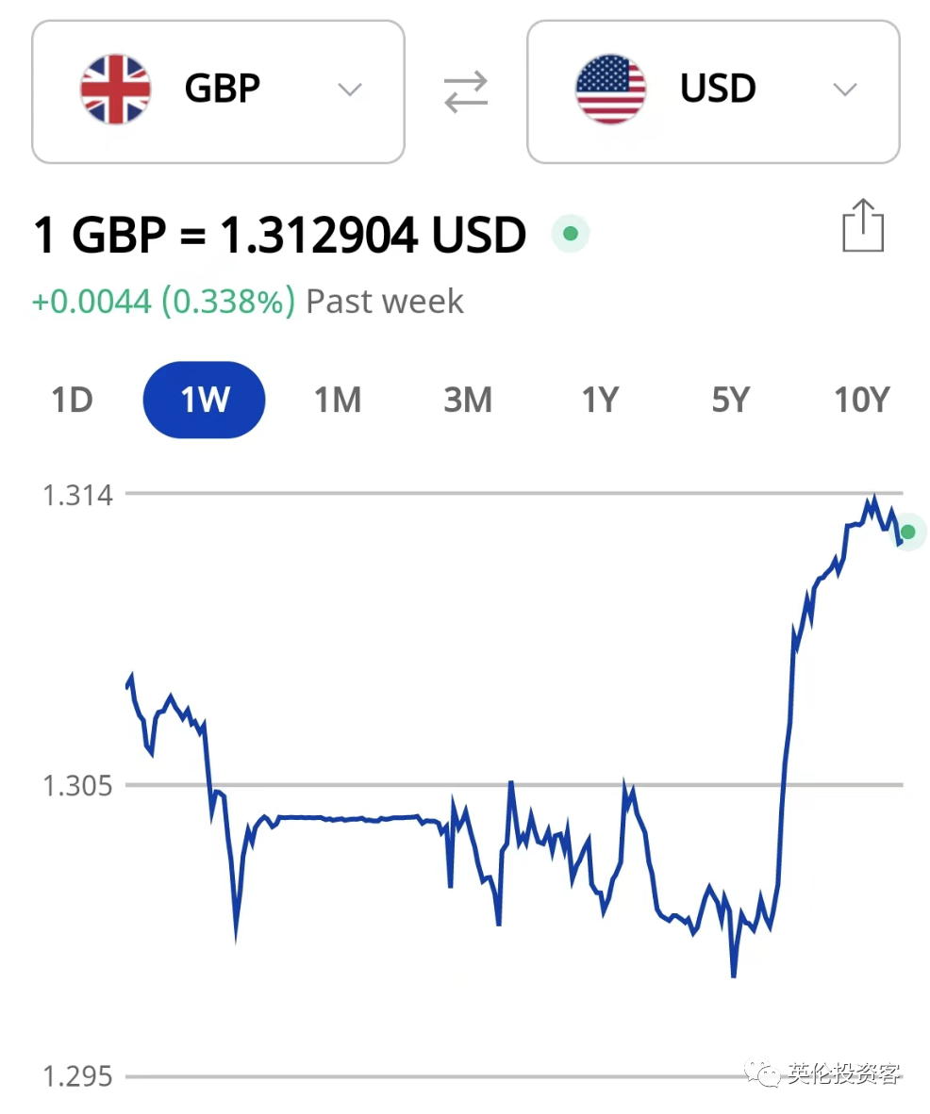Click the 1 GBP = 1.312904 USD rate

(x=280, y=236)
